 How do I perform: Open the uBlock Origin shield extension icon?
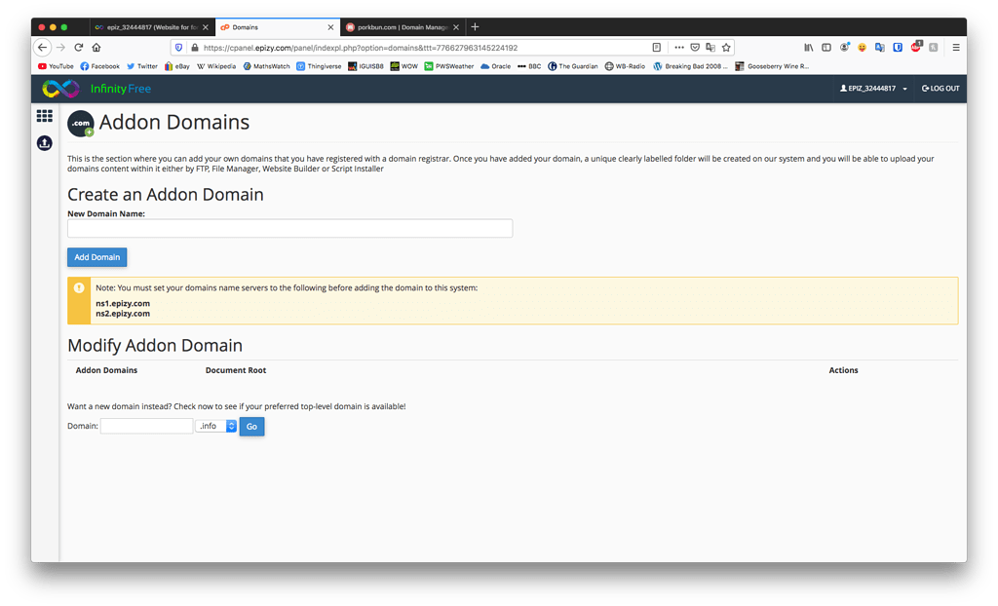click(x=898, y=47)
